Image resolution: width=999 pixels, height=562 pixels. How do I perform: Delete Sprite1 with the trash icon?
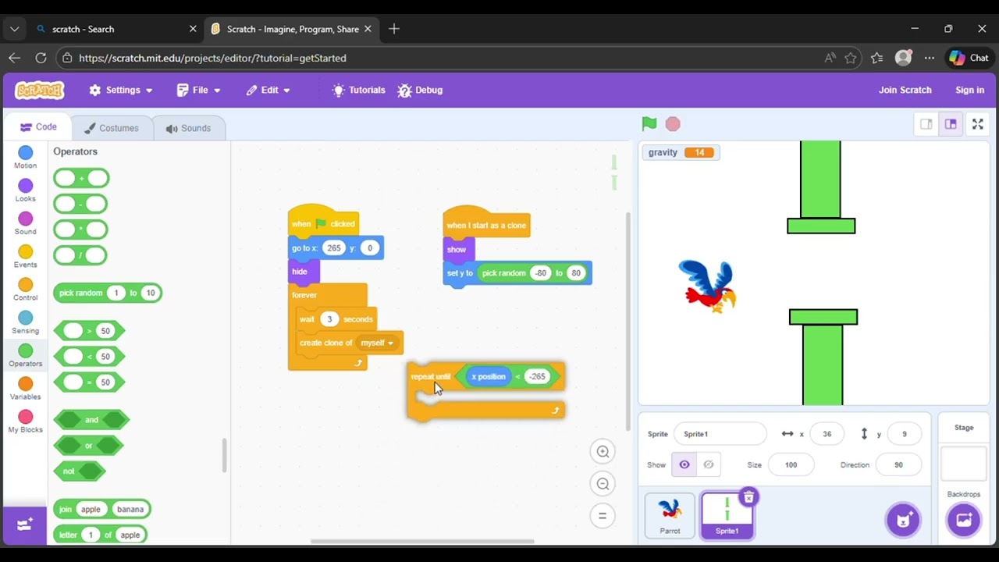click(748, 497)
